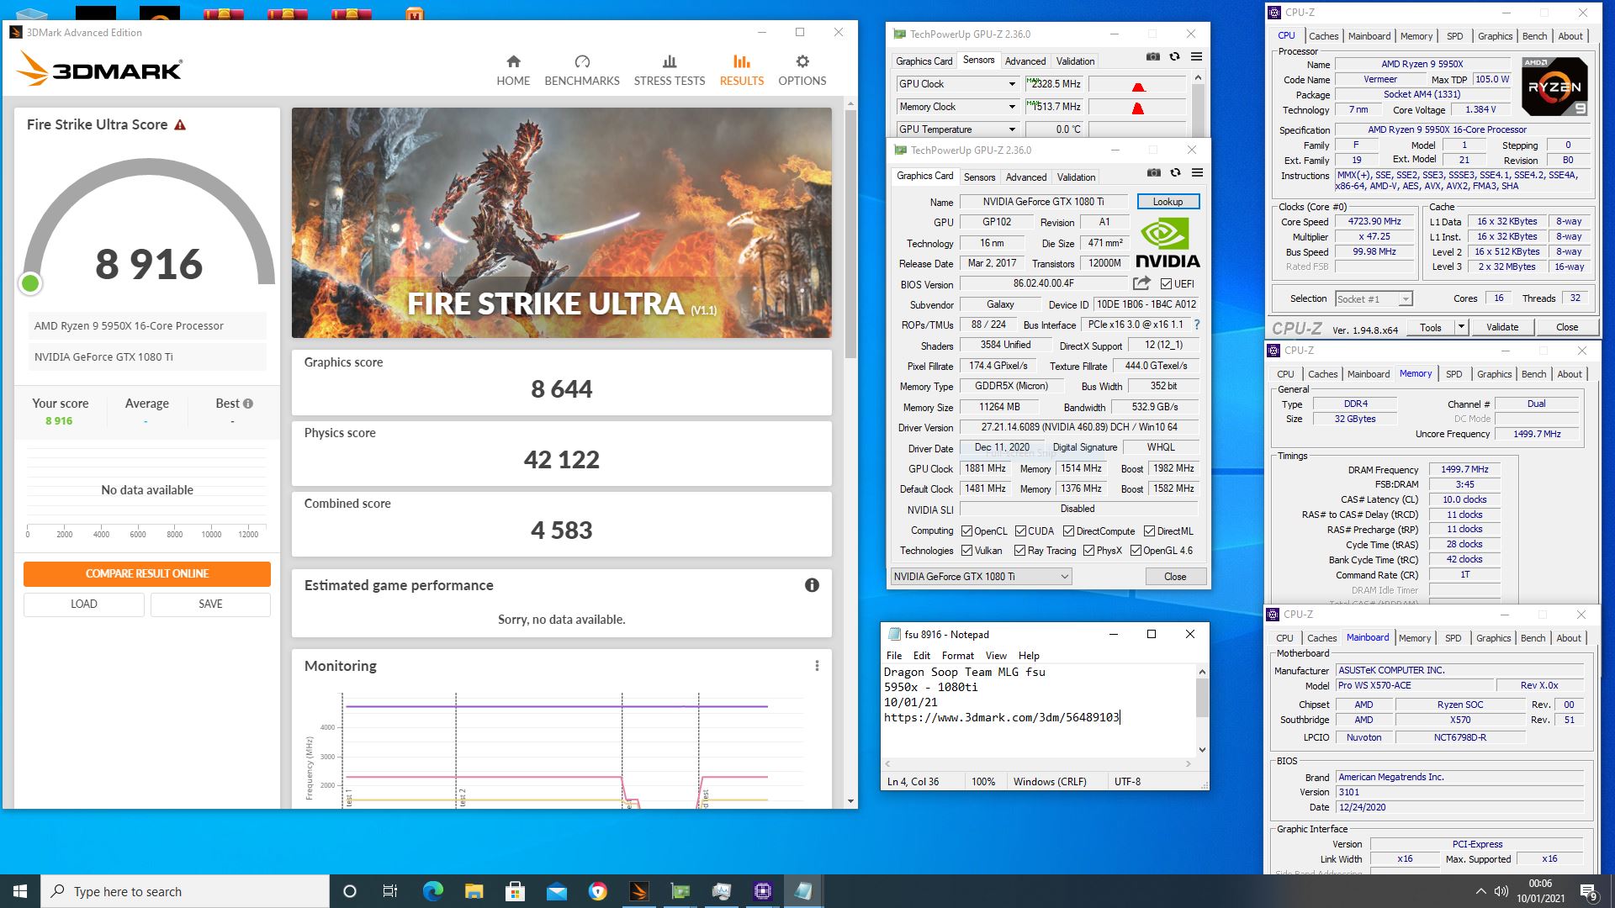Open the Caches tab in top CPU-Z window
This screenshot has width=1615, height=908.
coord(1323,36)
